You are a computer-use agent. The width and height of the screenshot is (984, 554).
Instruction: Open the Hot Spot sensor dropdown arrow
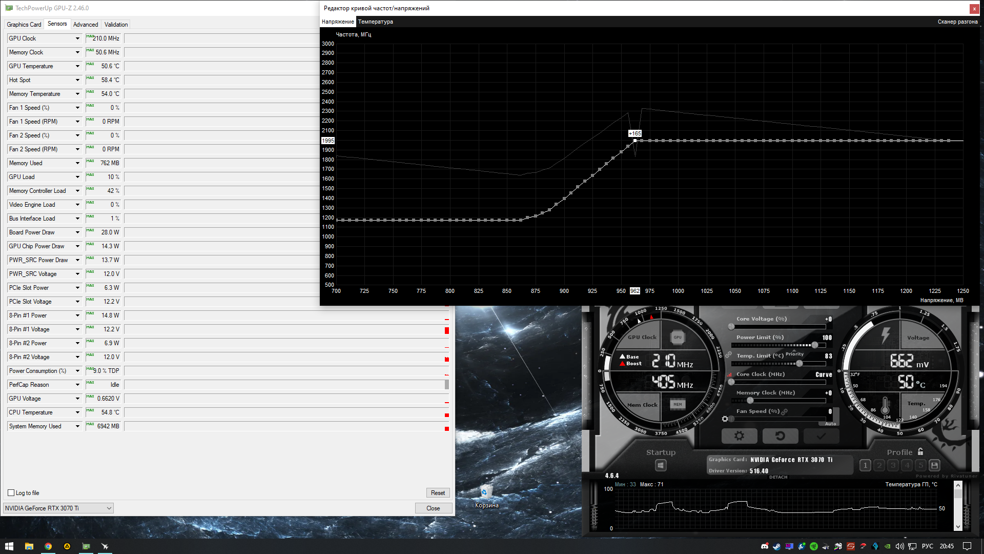78,80
